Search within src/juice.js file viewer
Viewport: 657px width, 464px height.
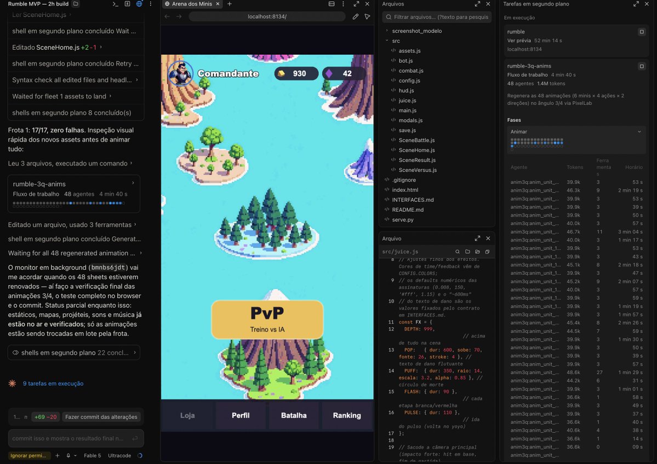coord(458,252)
